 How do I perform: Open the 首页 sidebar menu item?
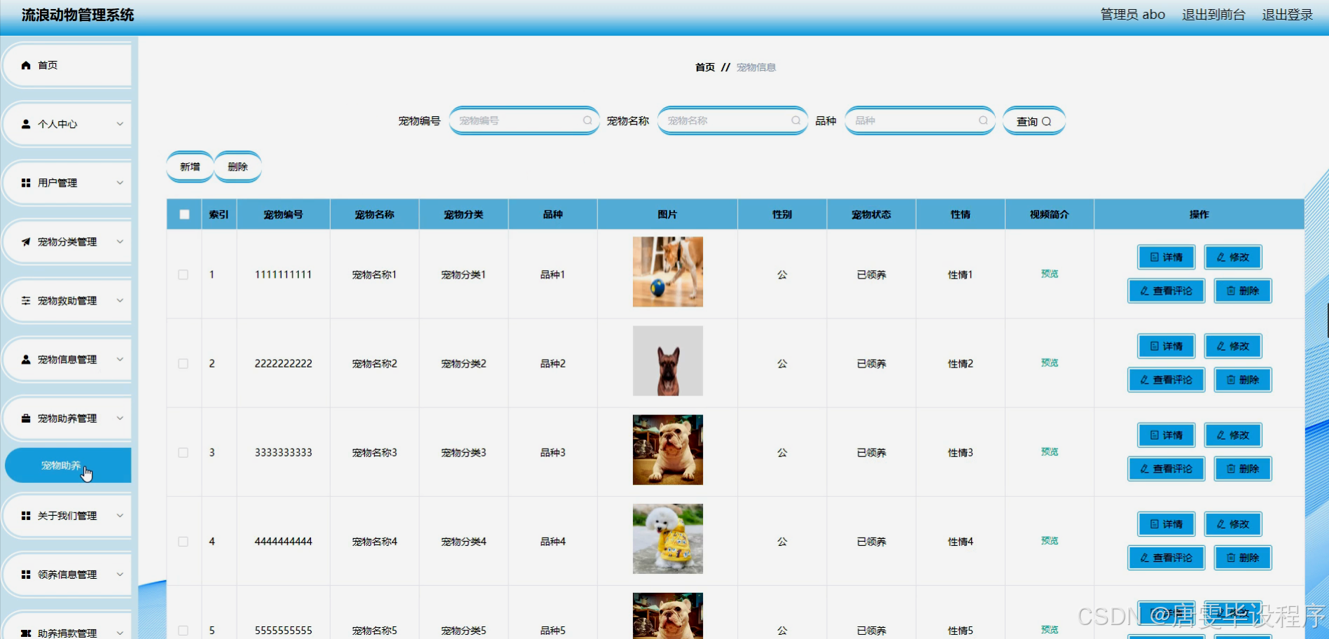[67, 65]
